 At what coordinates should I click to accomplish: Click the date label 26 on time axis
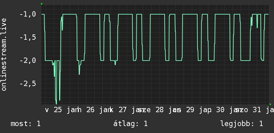pos(90,110)
